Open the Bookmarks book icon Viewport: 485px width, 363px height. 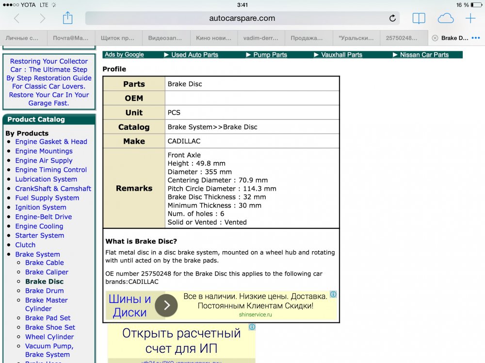click(x=419, y=18)
